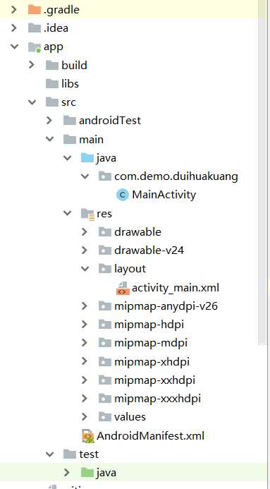The image size is (270, 489).
Task: Select the androidTest row label
Action: coord(110,121)
